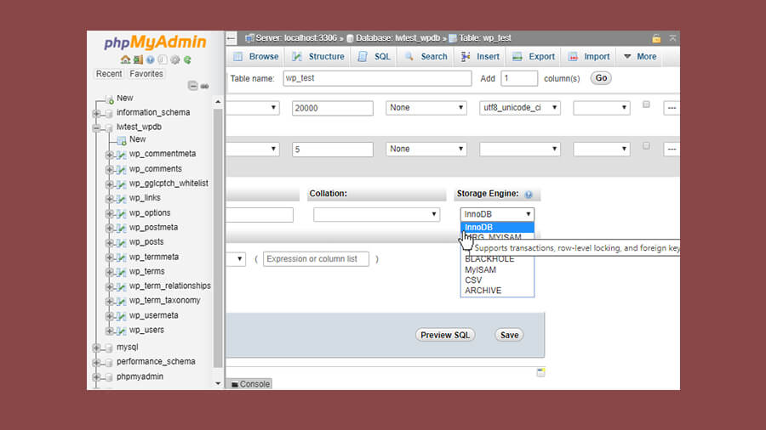The height and width of the screenshot is (430, 766).
Task: Open the Browse tab
Action: (256, 57)
